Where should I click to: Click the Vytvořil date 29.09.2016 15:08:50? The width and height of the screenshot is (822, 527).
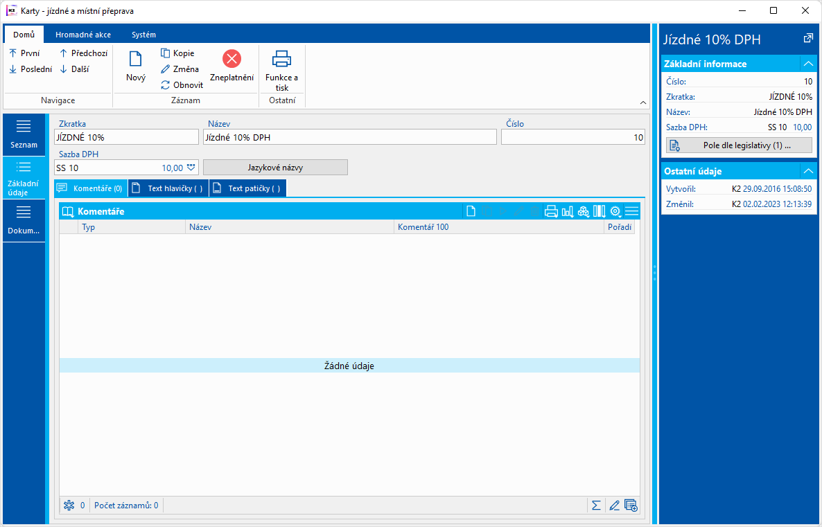click(777, 189)
